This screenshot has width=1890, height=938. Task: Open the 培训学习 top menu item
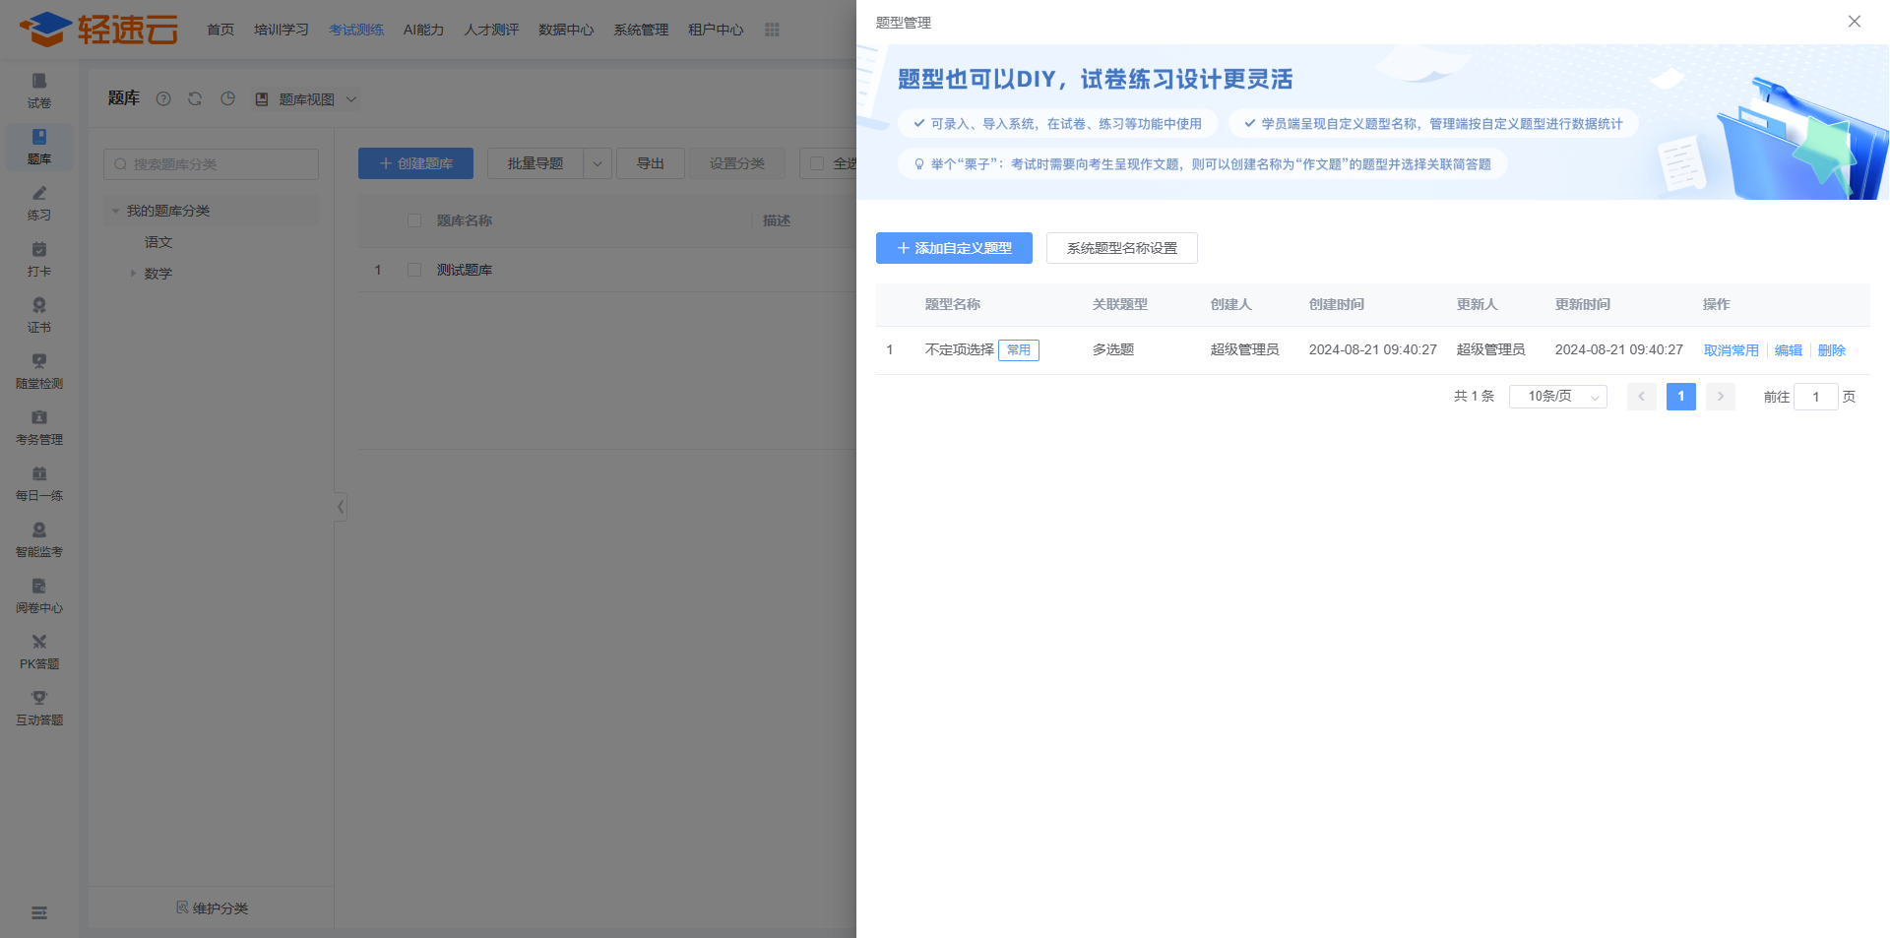pos(281,30)
